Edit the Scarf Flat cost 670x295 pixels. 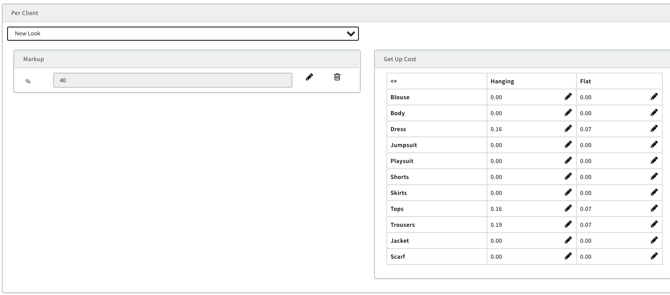(x=654, y=256)
